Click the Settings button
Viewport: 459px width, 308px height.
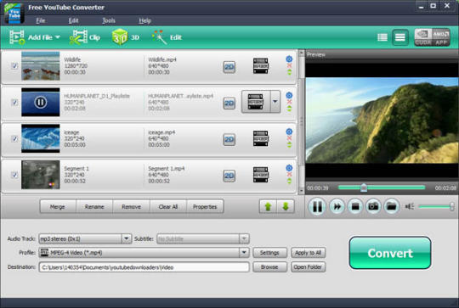[269, 253]
